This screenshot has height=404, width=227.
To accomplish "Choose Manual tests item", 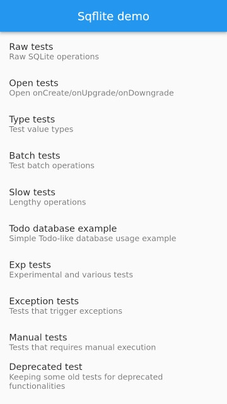I will (x=113, y=342).
